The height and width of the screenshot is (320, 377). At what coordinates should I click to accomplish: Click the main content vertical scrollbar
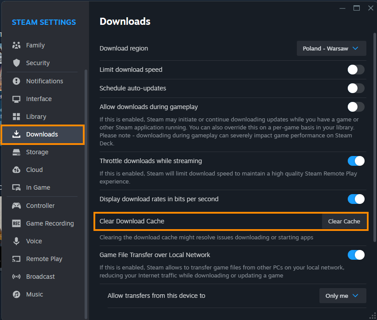[375, 137]
